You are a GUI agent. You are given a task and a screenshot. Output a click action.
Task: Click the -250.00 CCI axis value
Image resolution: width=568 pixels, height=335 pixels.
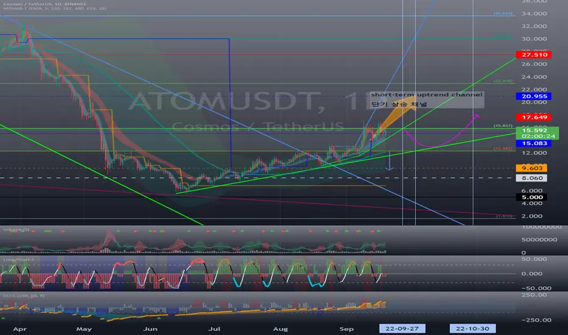pyautogui.click(x=536, y=320)
